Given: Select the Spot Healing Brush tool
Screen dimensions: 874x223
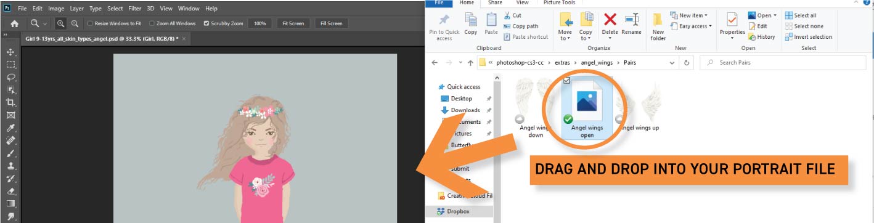Looking at the screenshot, I should [10, 140].
